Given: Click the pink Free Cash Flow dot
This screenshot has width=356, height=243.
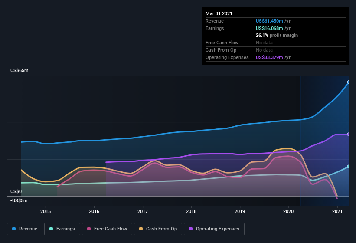Looking at the screenshot, I should point(89,229).
